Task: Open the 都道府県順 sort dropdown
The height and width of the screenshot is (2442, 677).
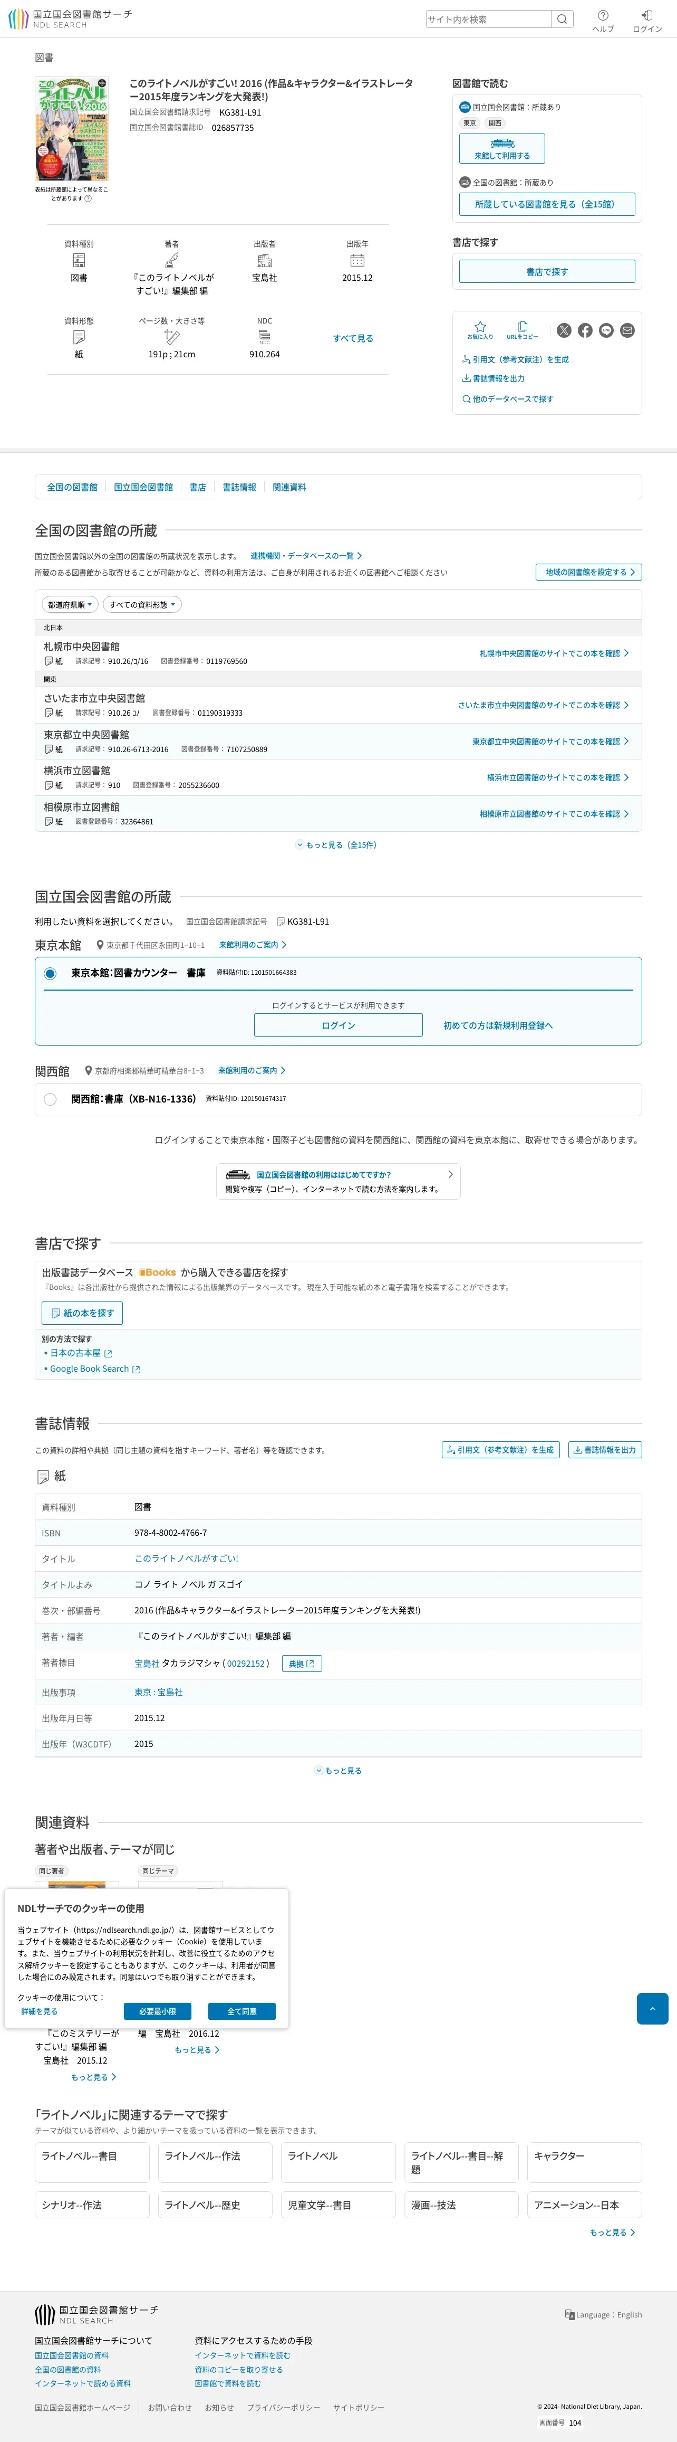Action: [70, 604]
